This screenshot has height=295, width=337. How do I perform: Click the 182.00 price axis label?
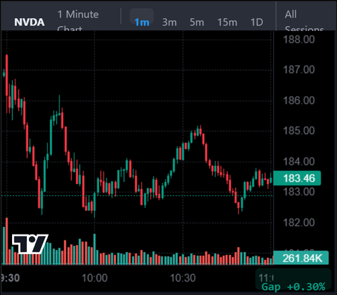tap(299, 222)
